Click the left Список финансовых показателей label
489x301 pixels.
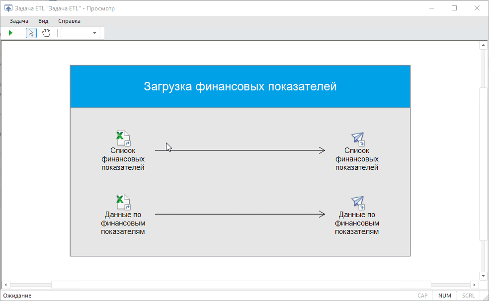click(x=123, y=159)
